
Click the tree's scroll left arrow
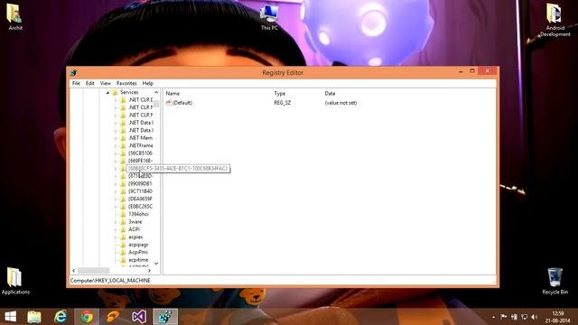point(74,271)
